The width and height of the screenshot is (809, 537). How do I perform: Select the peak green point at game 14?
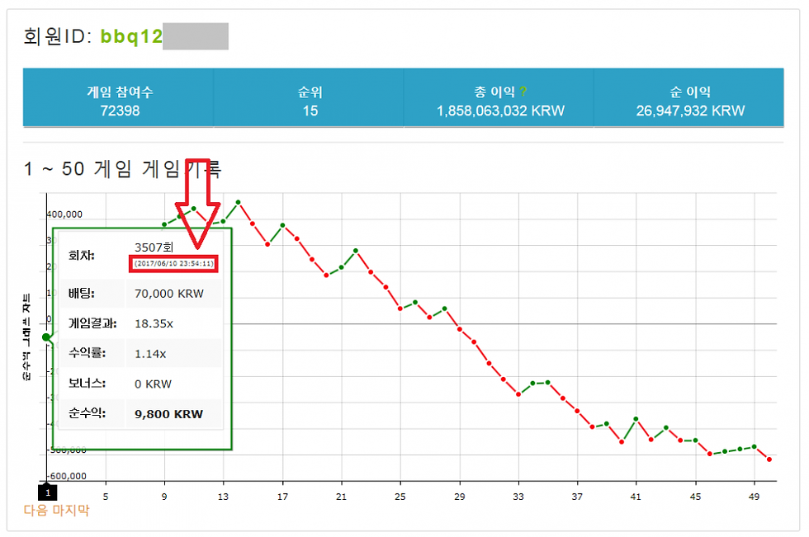click(x=238, y=202)
